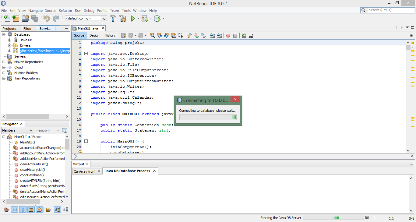Click the Connecting to database progress bar
The width and height of the screenshot is (416, 222).
pyautogui.click(x=208, y=117)
